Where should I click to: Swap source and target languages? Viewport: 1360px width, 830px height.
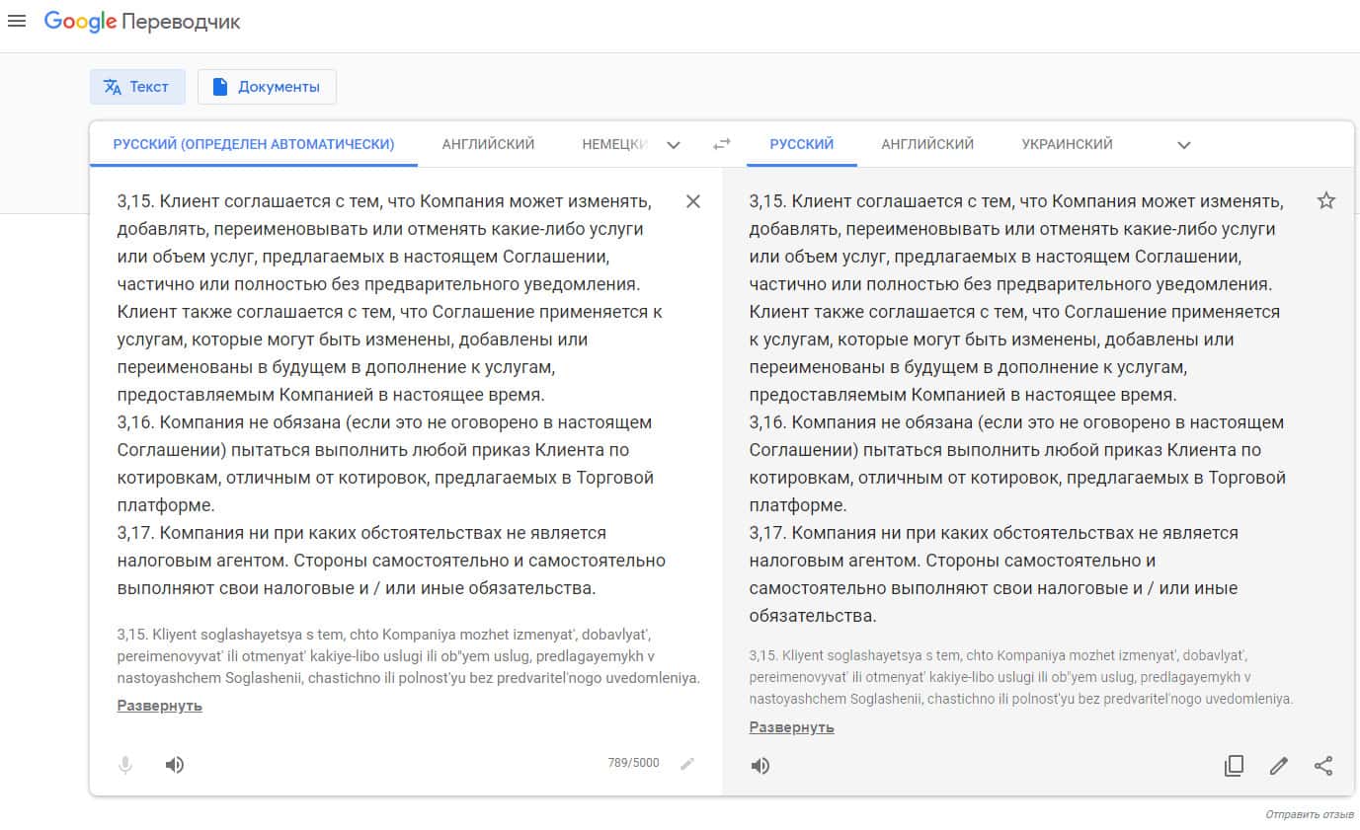(x=722, y=144)
